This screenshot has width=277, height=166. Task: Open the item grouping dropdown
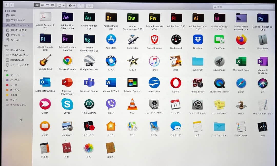coord(61,5)
